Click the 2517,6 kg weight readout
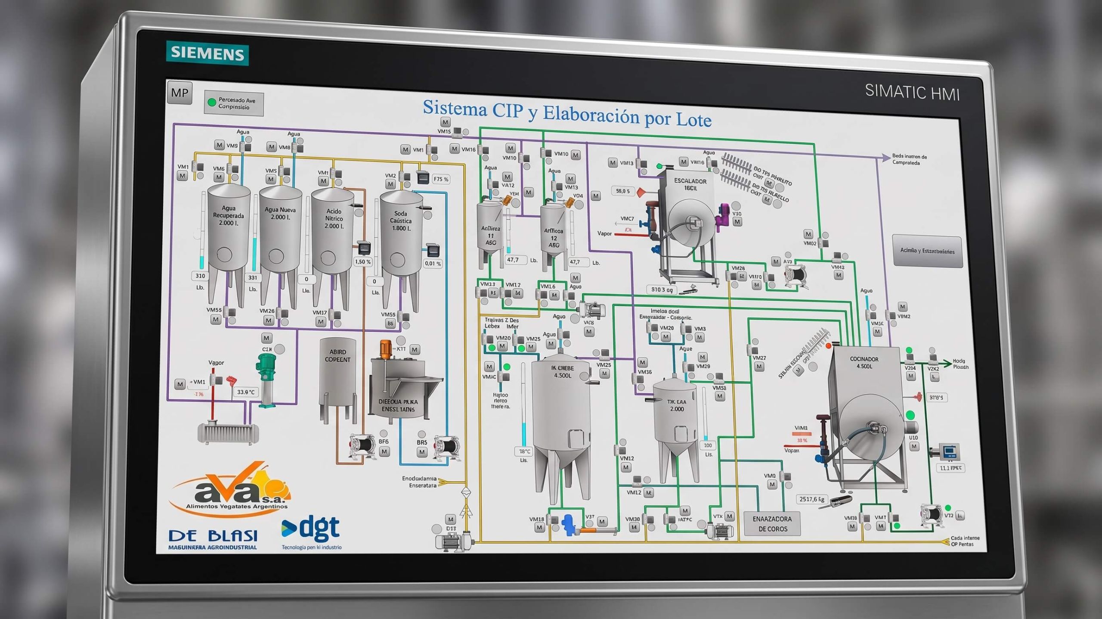Viewport: 1102px width, 619px height. pyautogui.click(x=812, y=499)
